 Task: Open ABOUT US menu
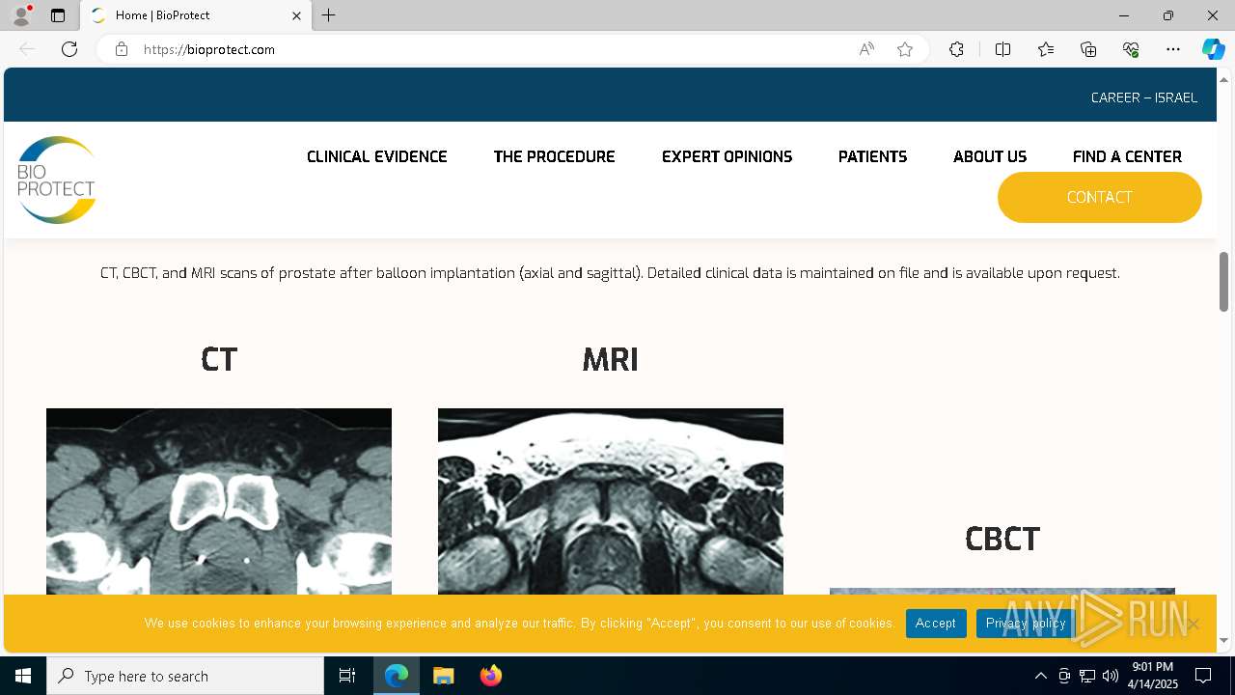[x=990, y=156]
